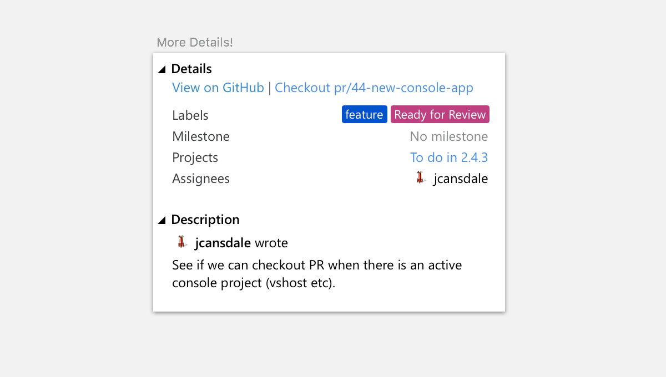Image resolution: width=666 pixels, height=377 pixels.
Task: Checkout the pr/44-new-console-app branch
Action: point(374,88)
